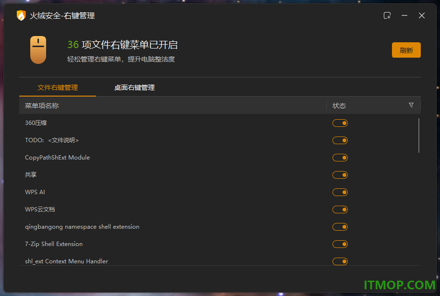The height and width of the screenshot is (296, 440).
Task: Close the 火绒安全 右键管理 window
Action: pyautogui.click(x=421, y=15)
